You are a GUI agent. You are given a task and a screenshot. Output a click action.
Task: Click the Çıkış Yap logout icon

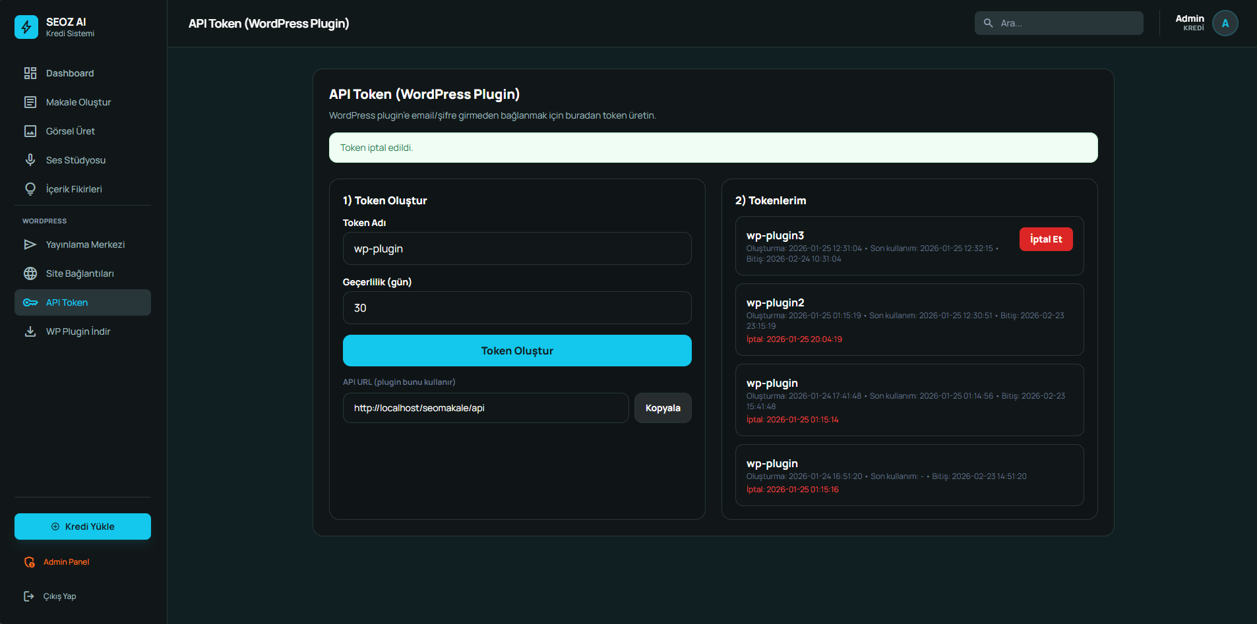click(x=29, y=596)
